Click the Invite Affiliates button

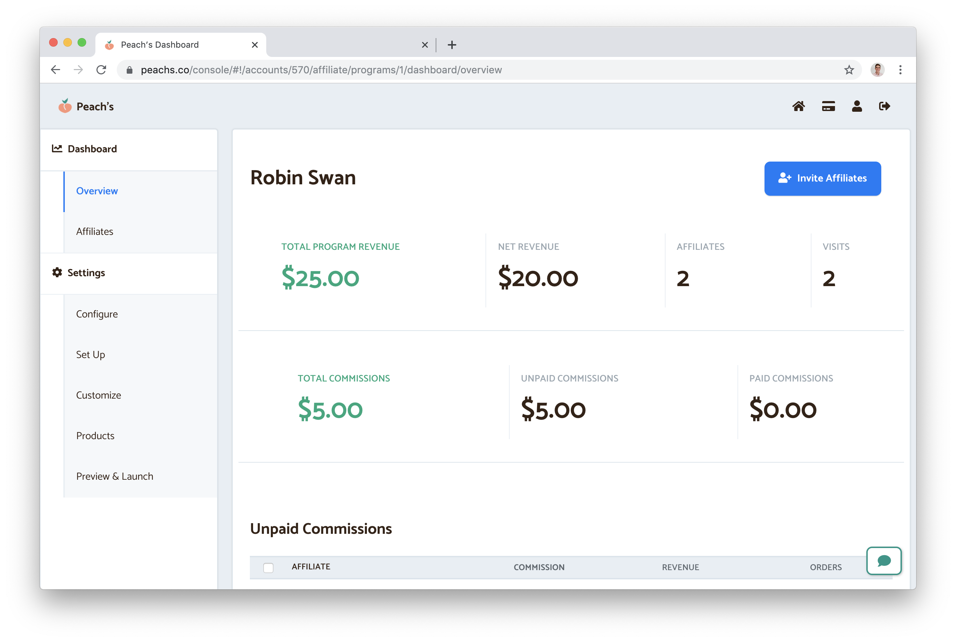click(x=822, y=179)
